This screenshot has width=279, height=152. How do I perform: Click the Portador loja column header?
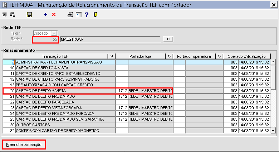[140, 56]
